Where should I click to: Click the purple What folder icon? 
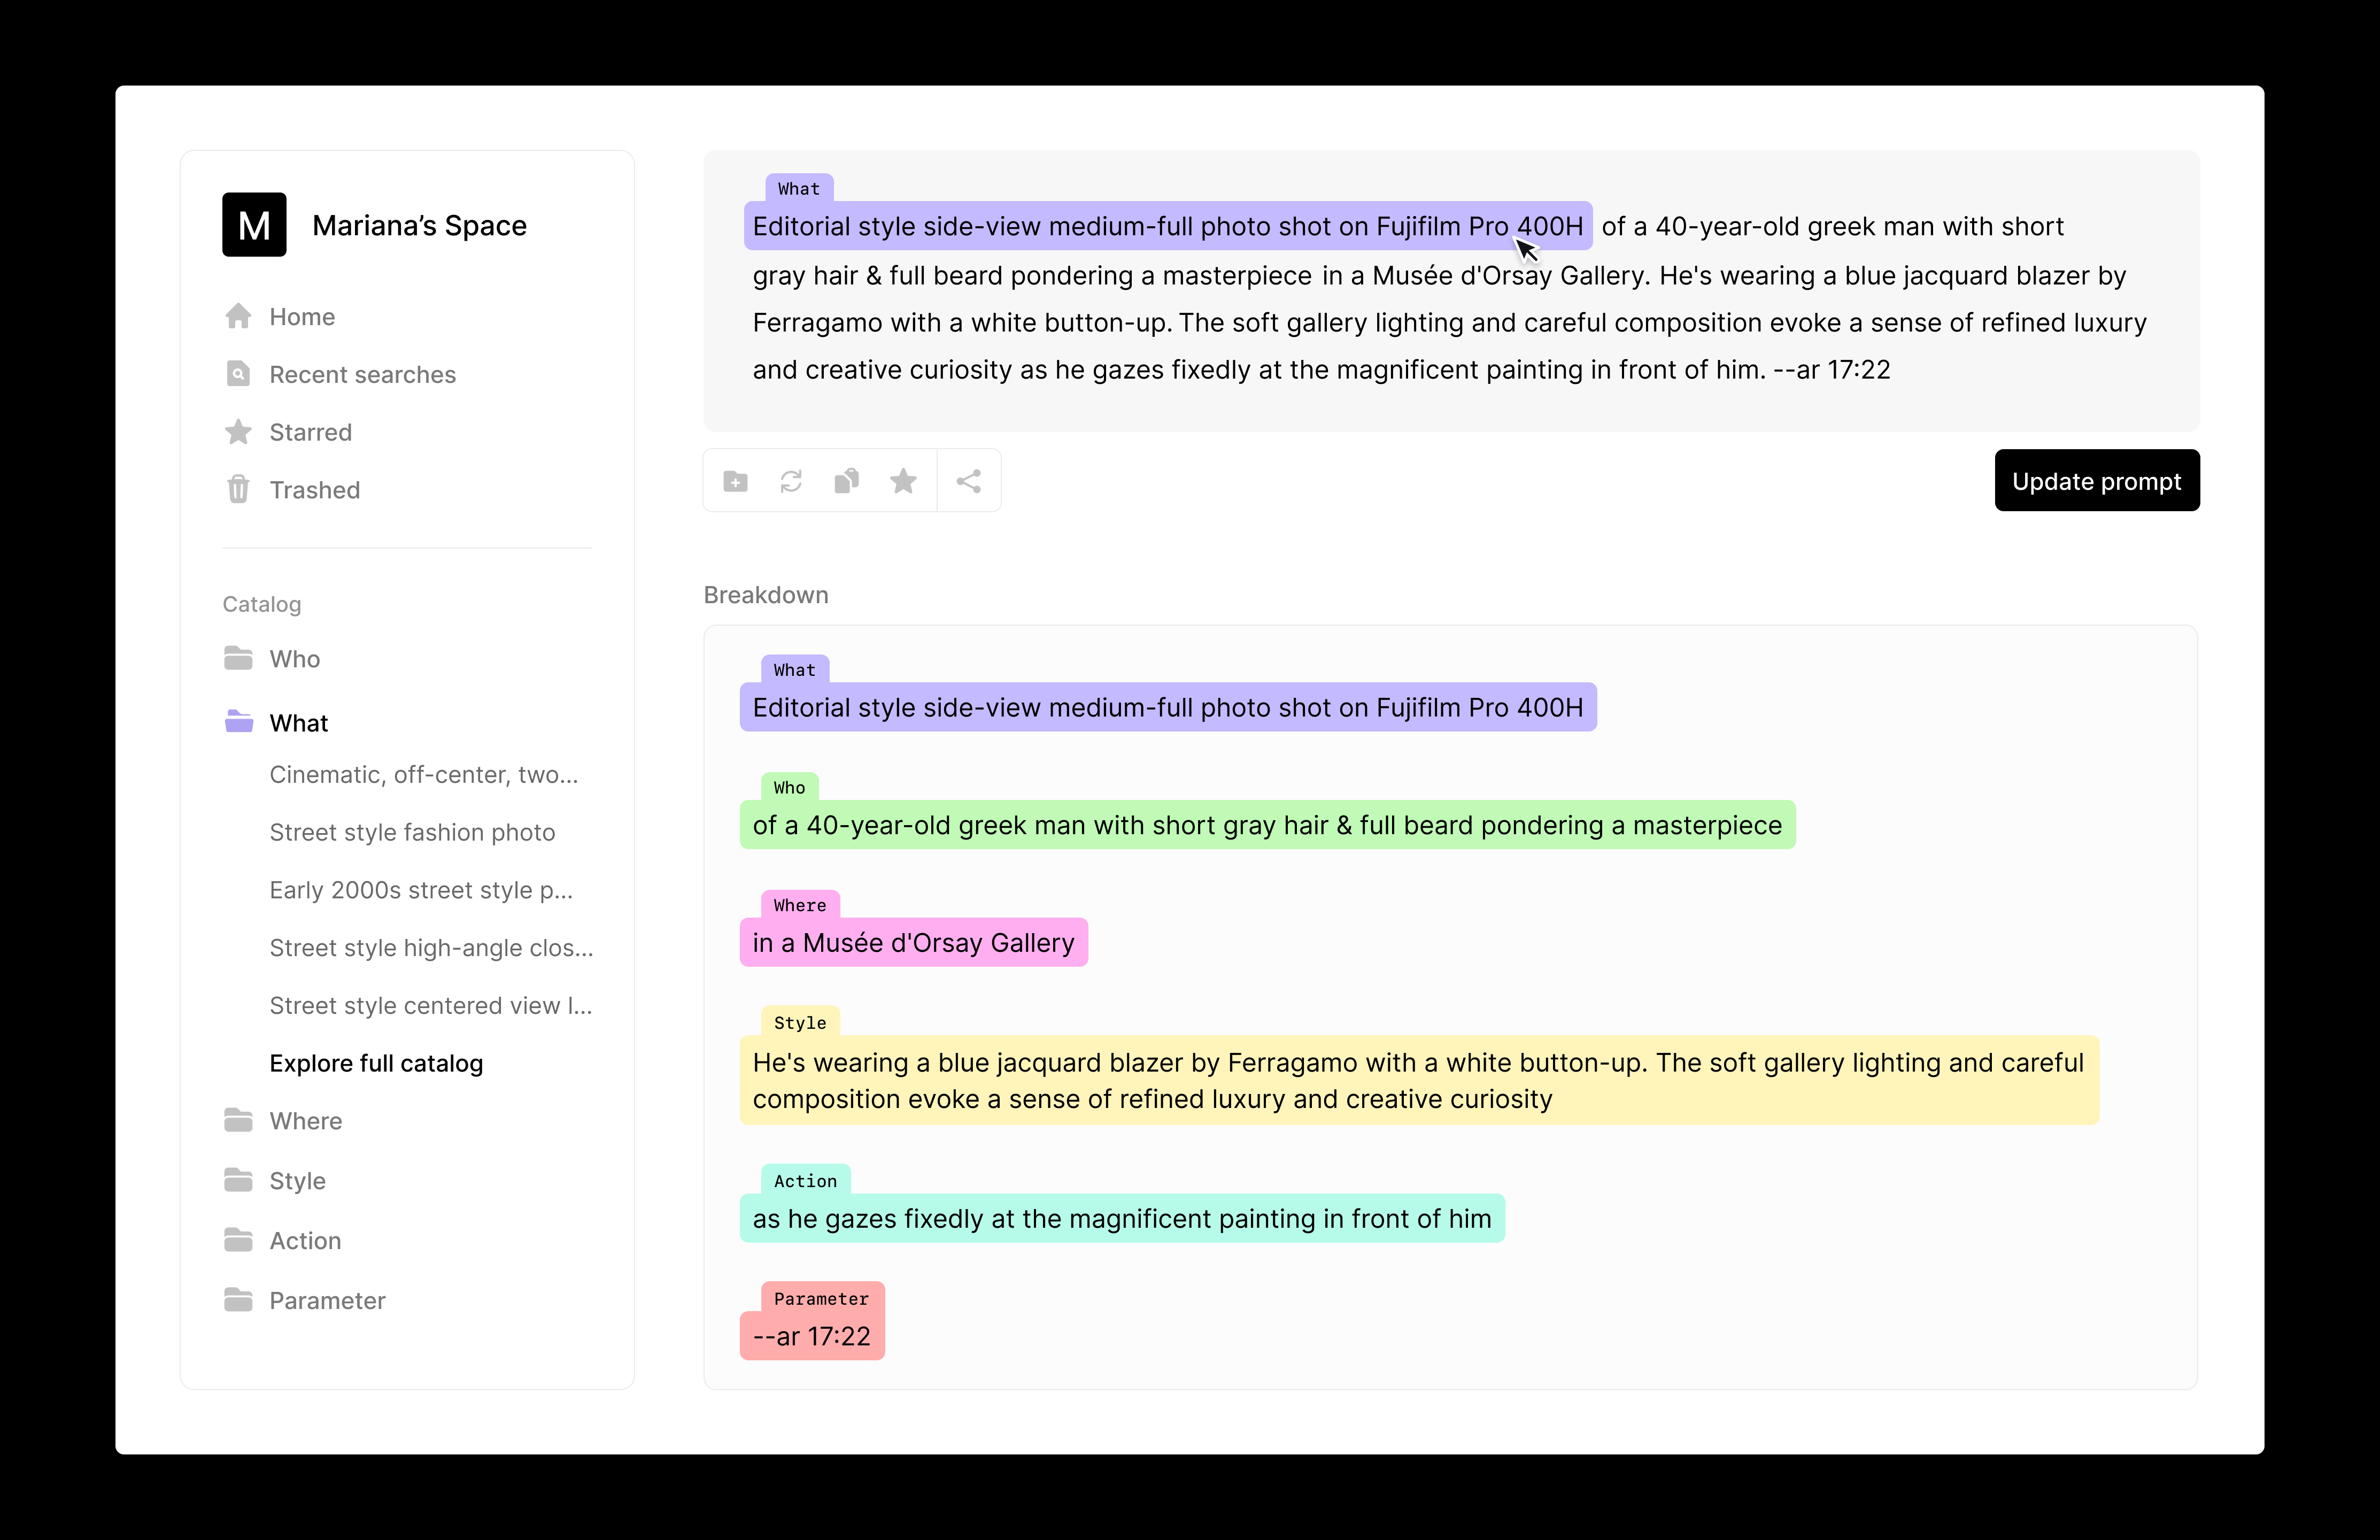tap(239, 721)
